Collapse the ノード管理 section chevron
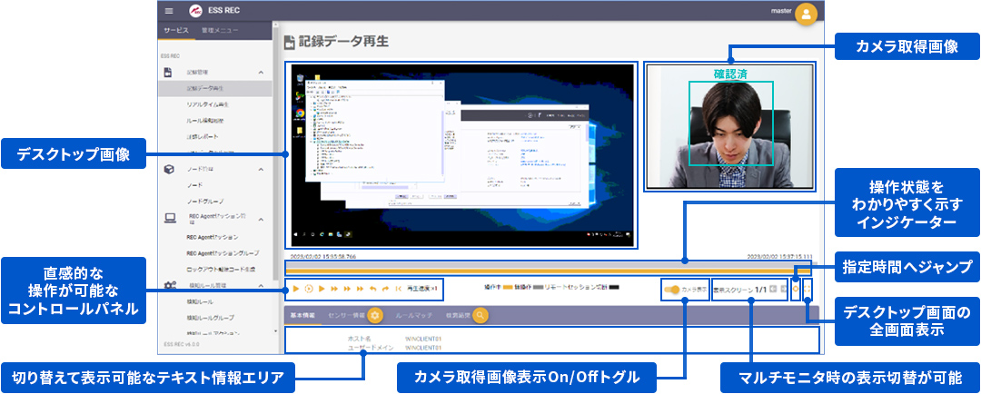Viewport: 981px width, 394px height. [x=261, y=170]
